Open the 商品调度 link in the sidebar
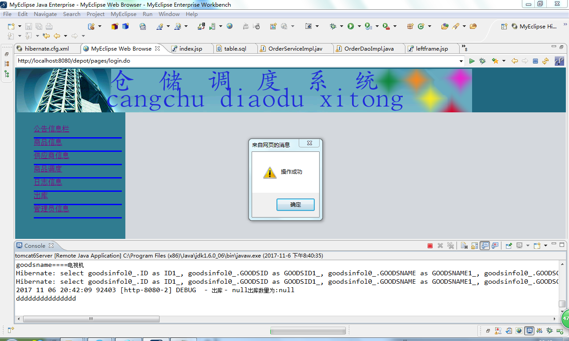This screenshot has width=569, height=341. tap(48, 169)
